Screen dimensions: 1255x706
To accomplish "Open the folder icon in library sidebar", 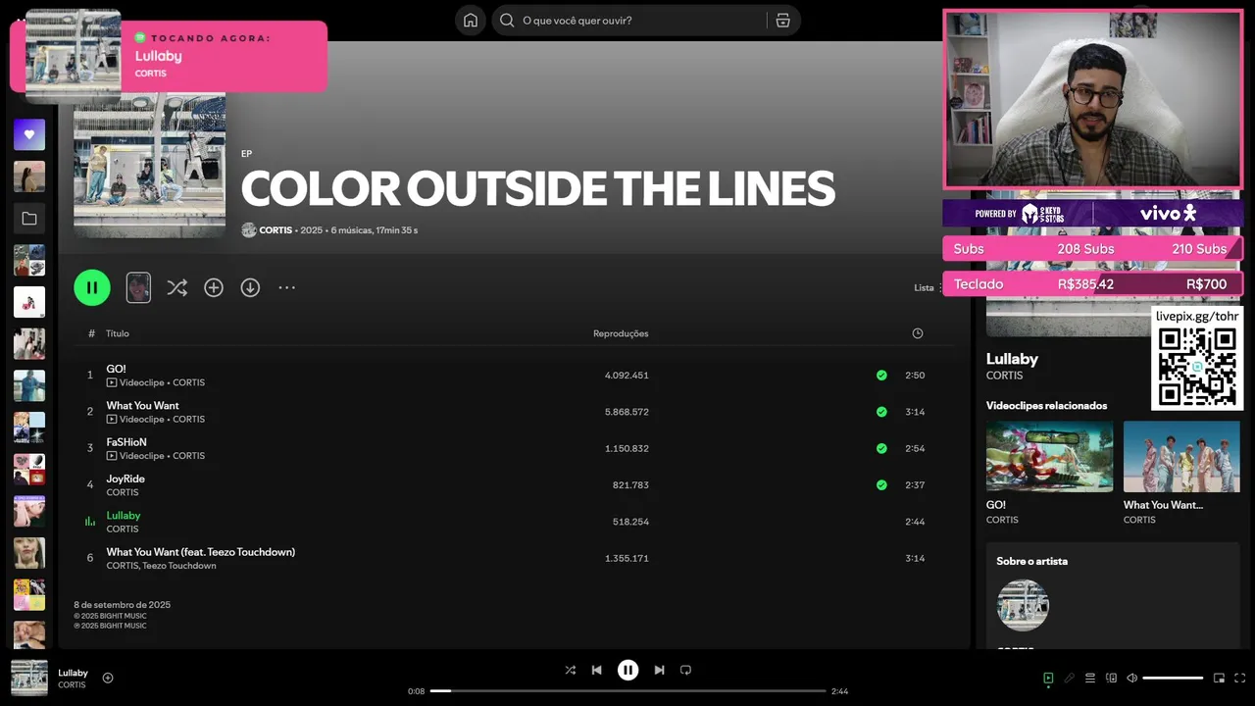I will tap(29, 219).
